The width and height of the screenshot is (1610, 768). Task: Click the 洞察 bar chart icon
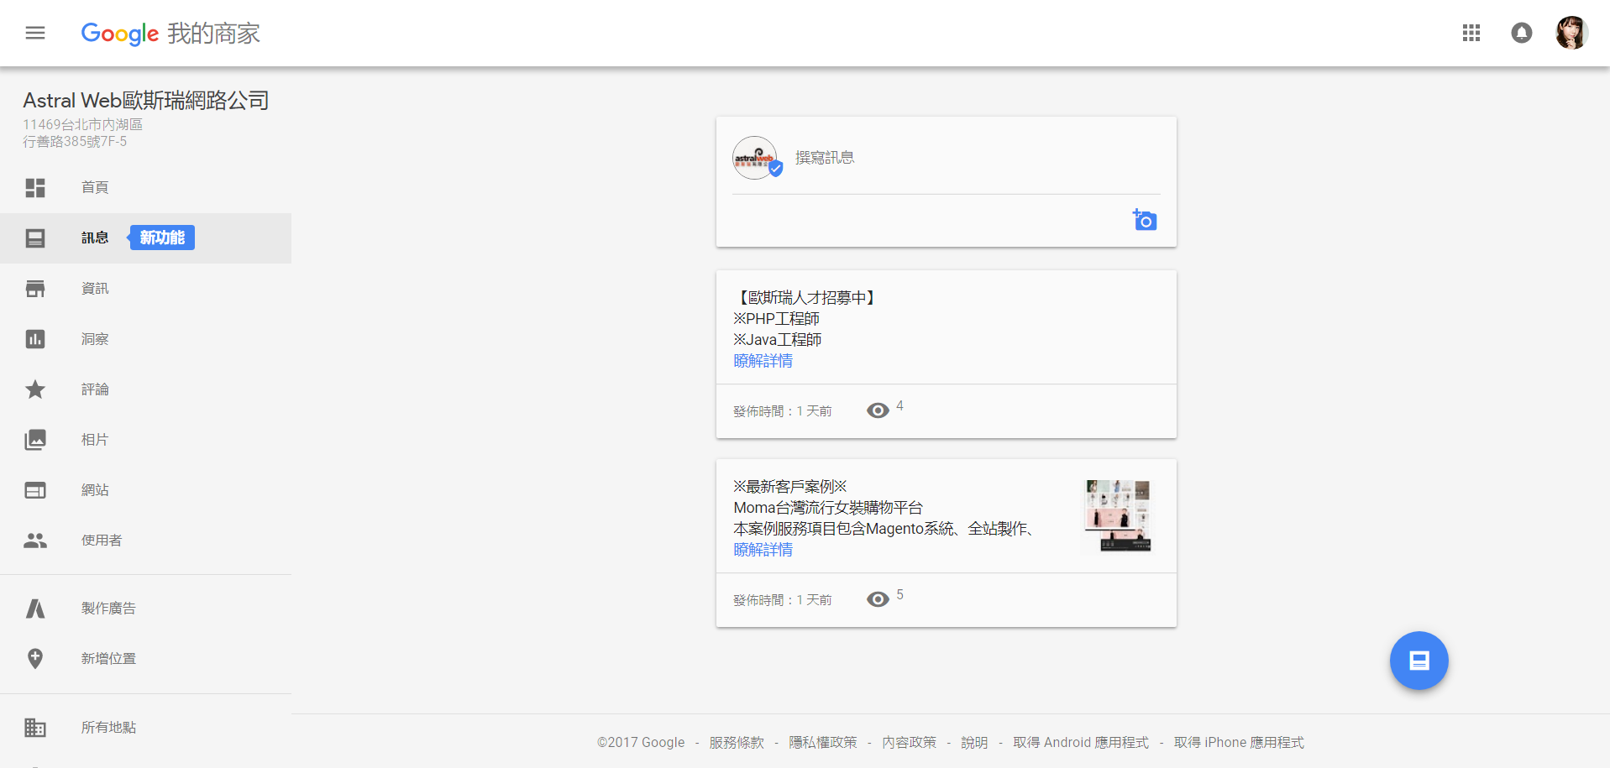[x=35, y=339]
